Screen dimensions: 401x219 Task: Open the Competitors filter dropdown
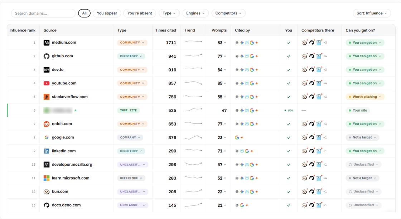pyautogui.click(x=228, y=13)
